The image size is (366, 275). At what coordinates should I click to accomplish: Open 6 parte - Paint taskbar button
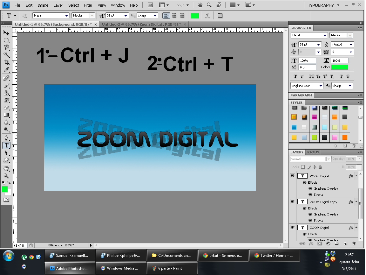coord(172,268)
